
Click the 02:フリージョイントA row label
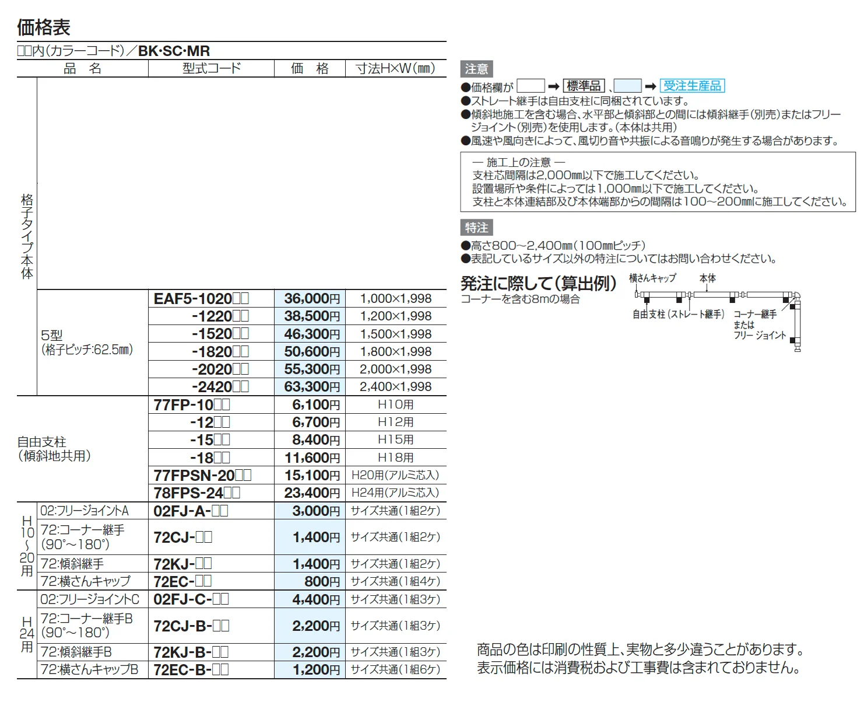[x=85, y=511]
